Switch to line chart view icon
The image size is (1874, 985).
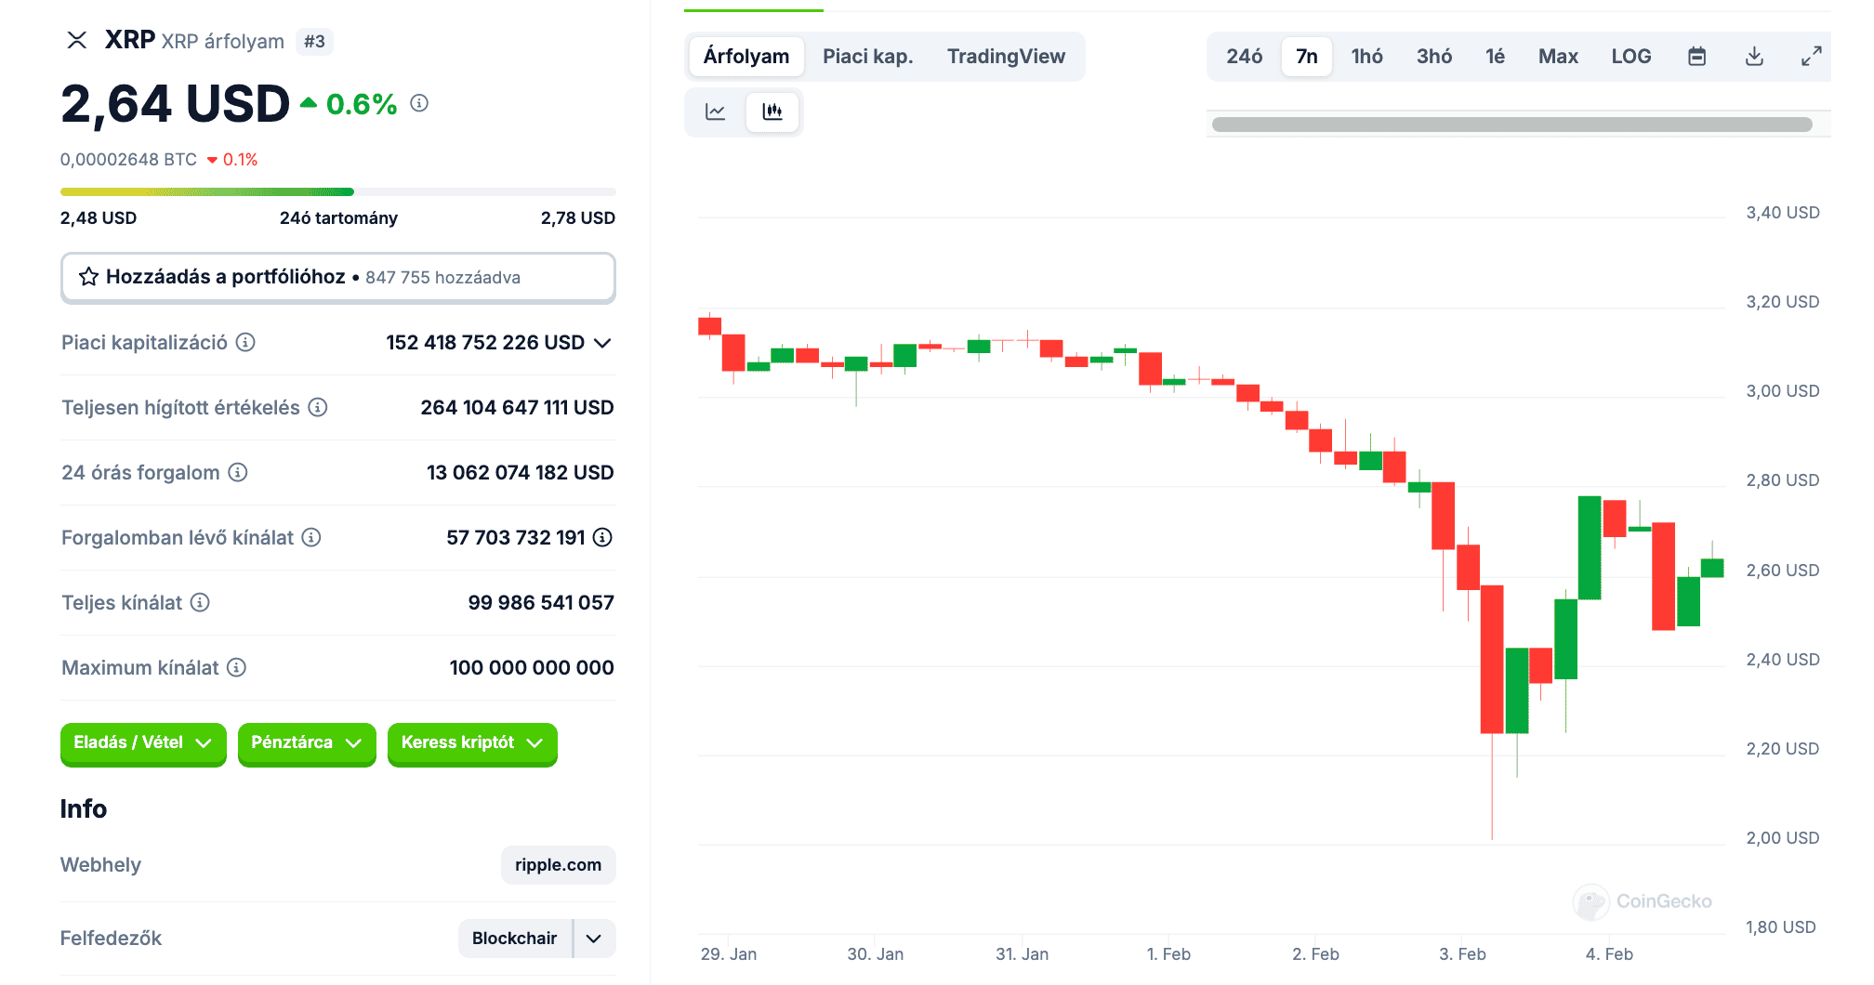click(716, 112)
